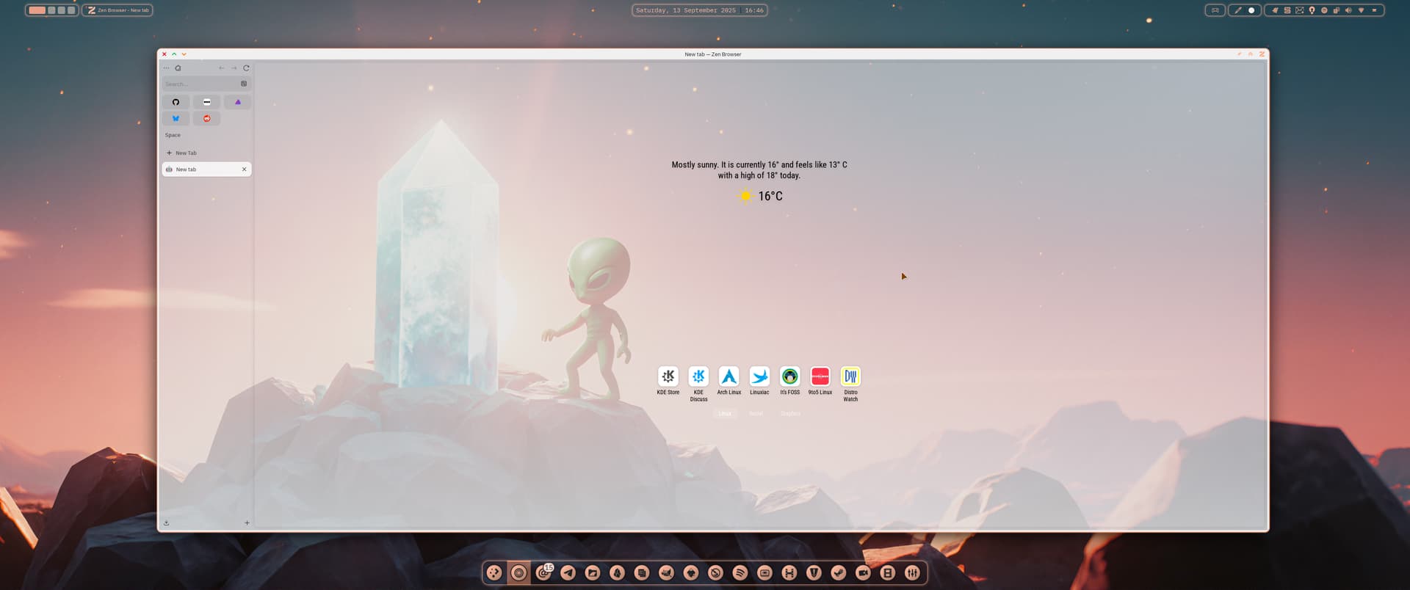Open downloads icon at sidebar bottom
The height and width of the screenshot is (590, 1410).
pyautogui.click(x=167, y=522)
